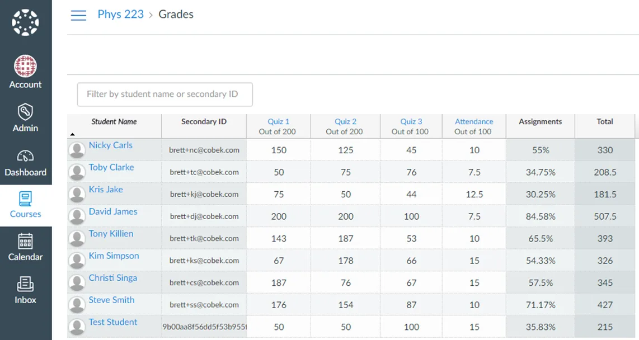This screenshot has height=340, width=639.
Task: Open Nicky Carls student link
Action: click(110, 145)
